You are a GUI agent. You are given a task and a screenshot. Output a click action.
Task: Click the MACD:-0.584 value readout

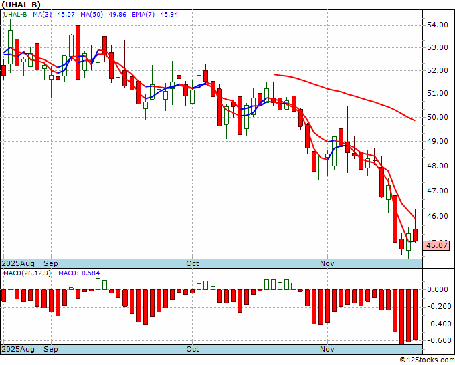pos(79,273)
